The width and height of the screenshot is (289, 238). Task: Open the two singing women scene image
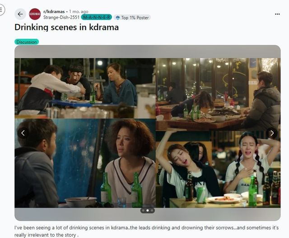pyautogui.click(x=218, y=169)
